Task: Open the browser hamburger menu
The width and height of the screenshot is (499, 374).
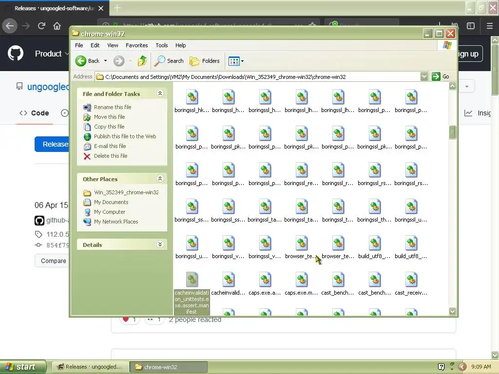Action: pos(489,26)
